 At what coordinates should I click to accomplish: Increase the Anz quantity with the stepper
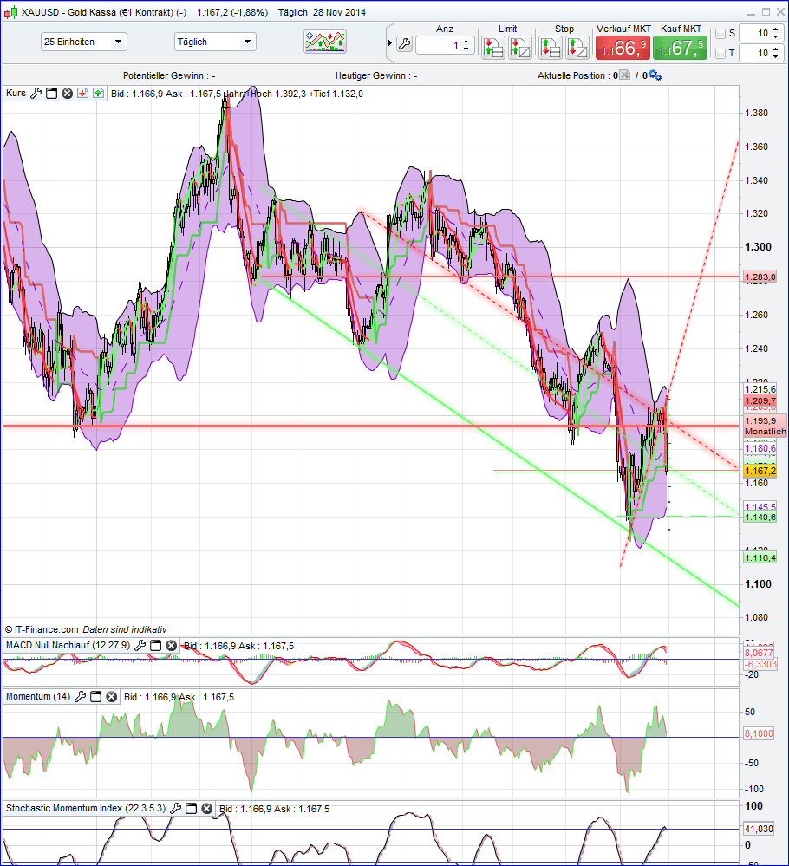pos(466,36)
